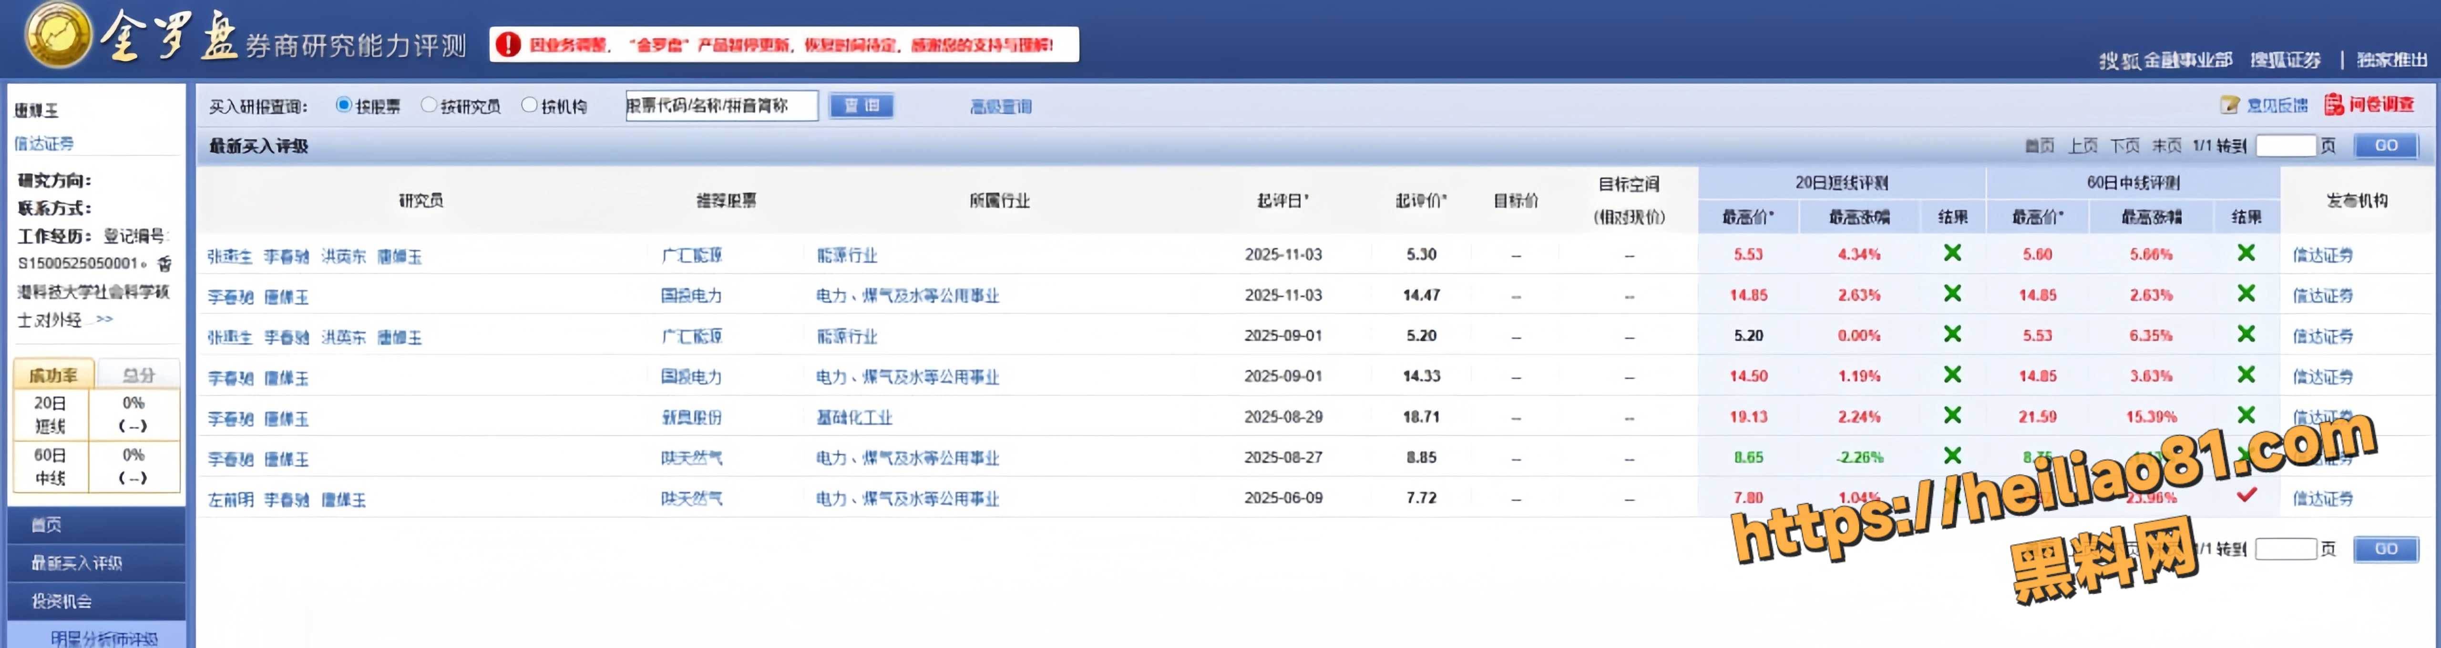Click the page number input in the top pagination

[2286, 146]
